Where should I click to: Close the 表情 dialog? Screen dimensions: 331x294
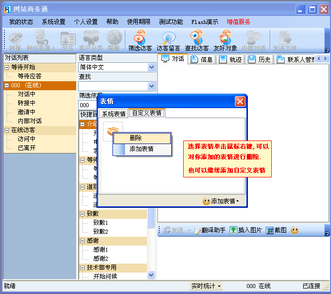[x=240, y=102]
